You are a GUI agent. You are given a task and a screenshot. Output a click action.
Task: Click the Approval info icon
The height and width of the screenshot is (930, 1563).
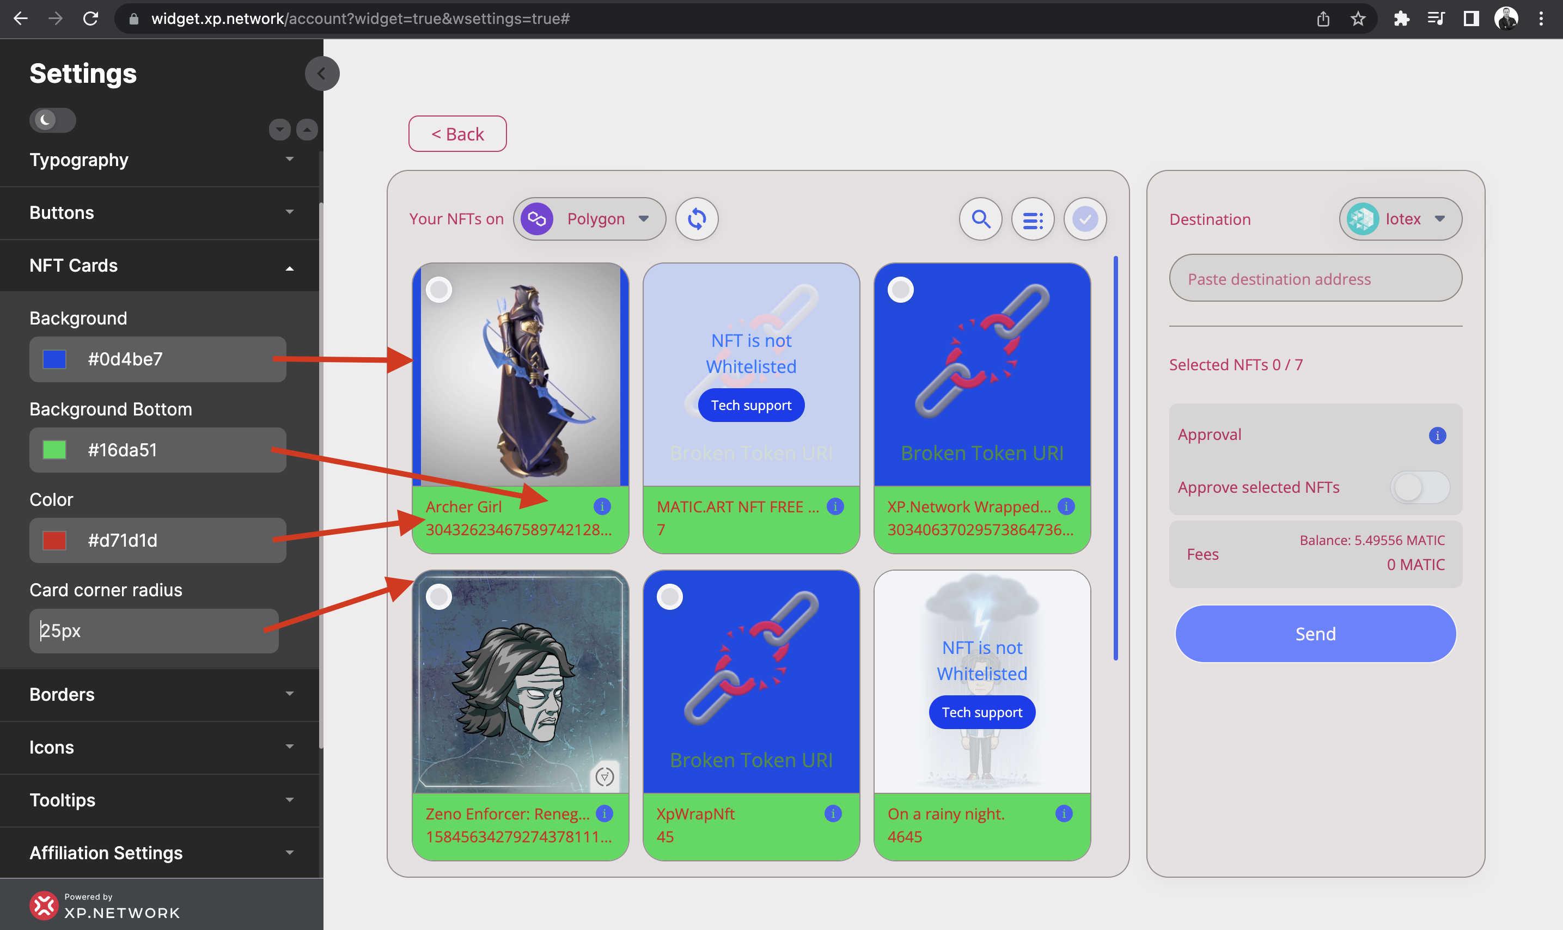coord(1437,435)
